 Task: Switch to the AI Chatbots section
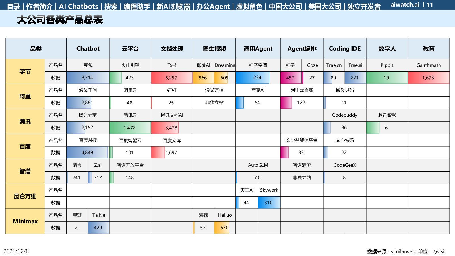[78, 6]
